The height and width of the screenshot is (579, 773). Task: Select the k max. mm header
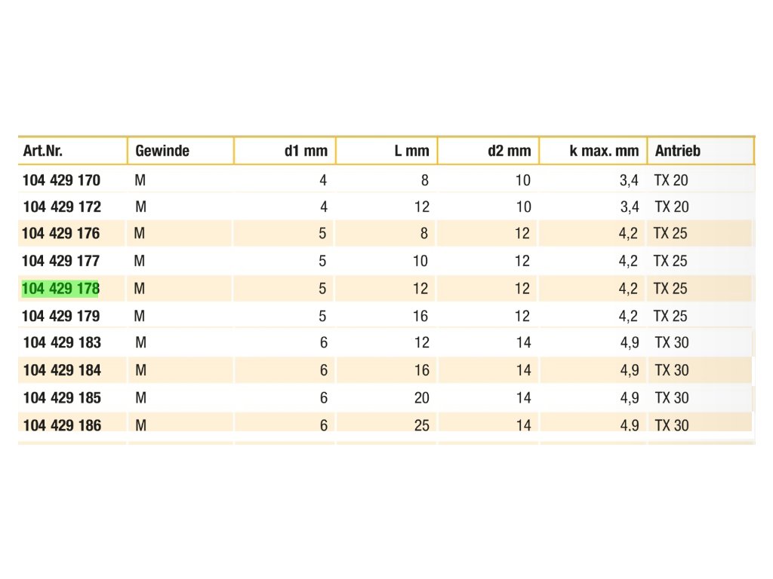(x=604, y=151)
